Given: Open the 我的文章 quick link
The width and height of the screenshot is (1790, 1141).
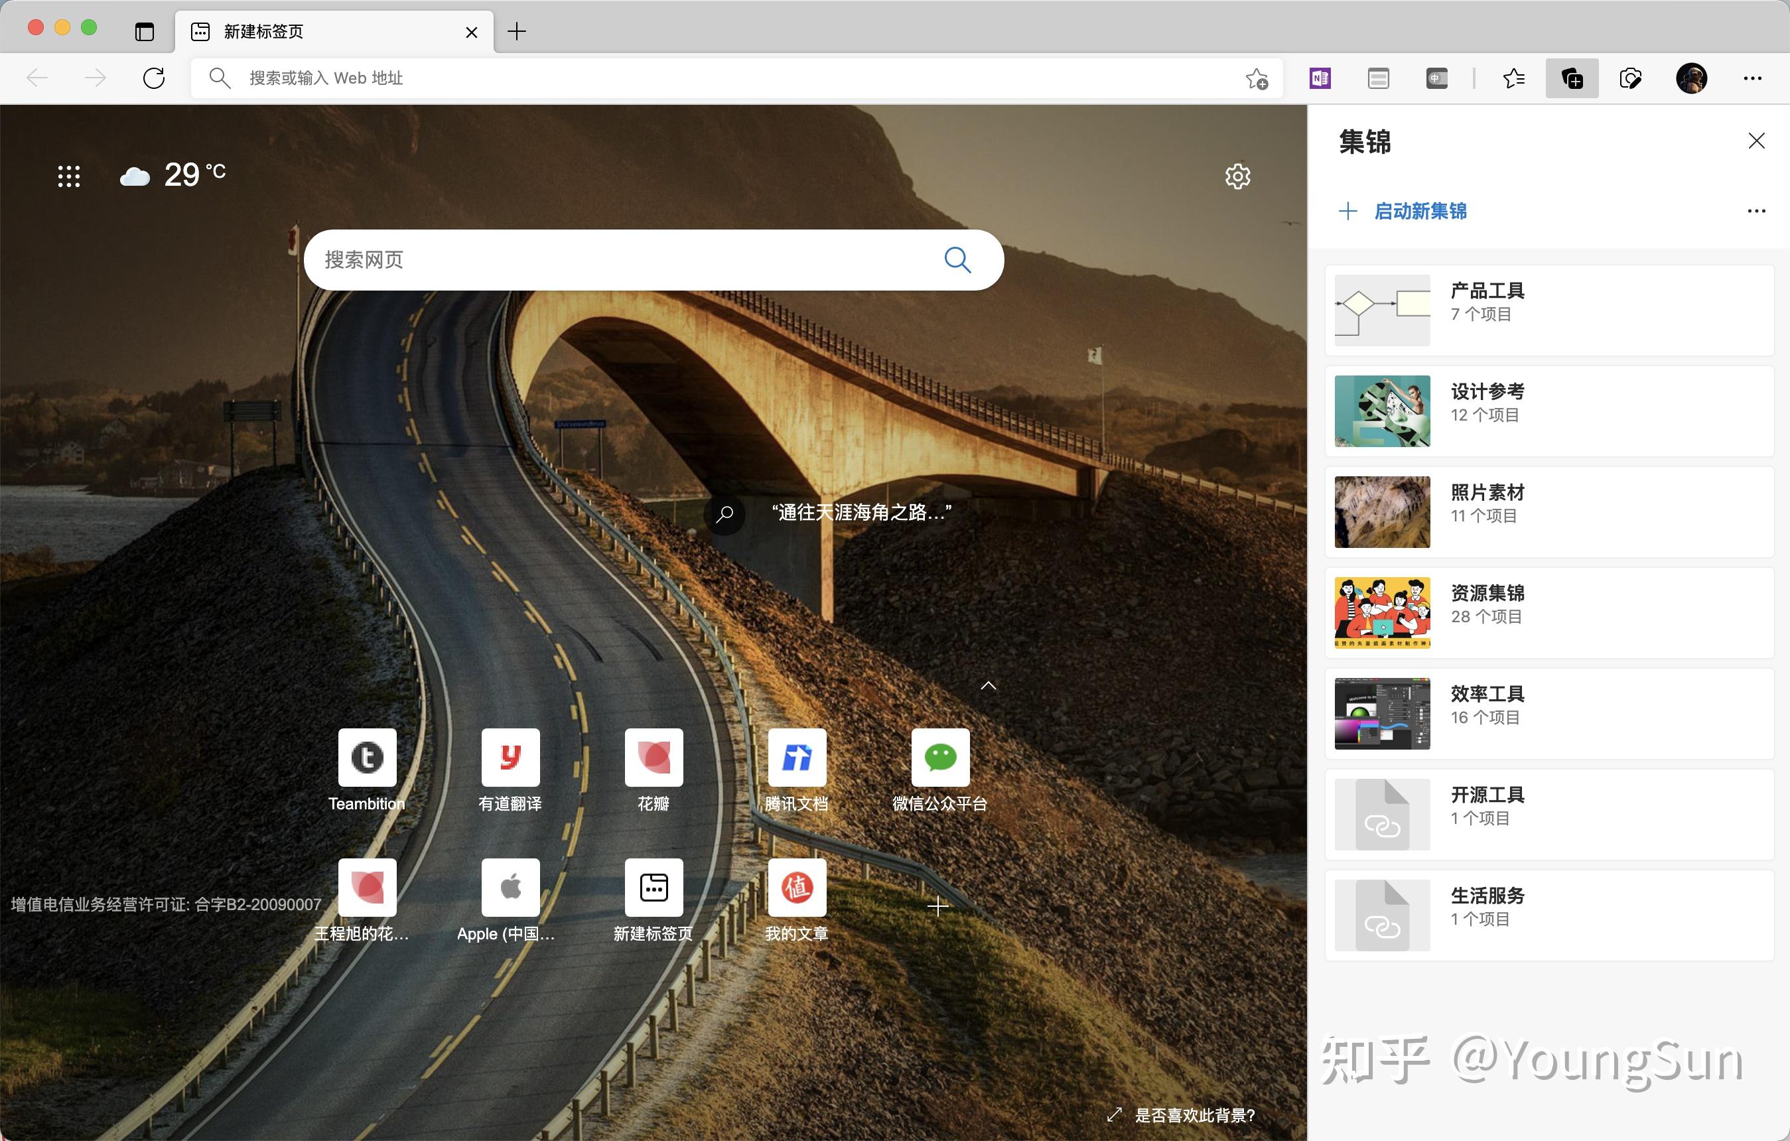Looking at the screenshot, I should click(797, 900).
